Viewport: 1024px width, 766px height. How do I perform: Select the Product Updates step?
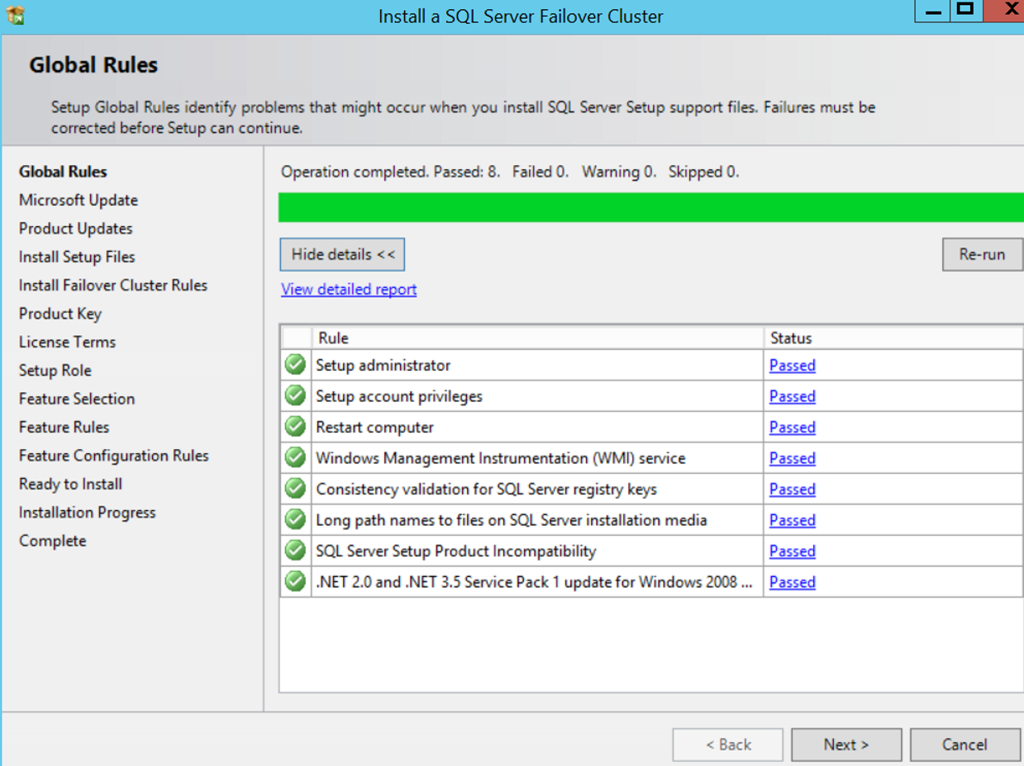pyautogui.click(x=76, y=229)
